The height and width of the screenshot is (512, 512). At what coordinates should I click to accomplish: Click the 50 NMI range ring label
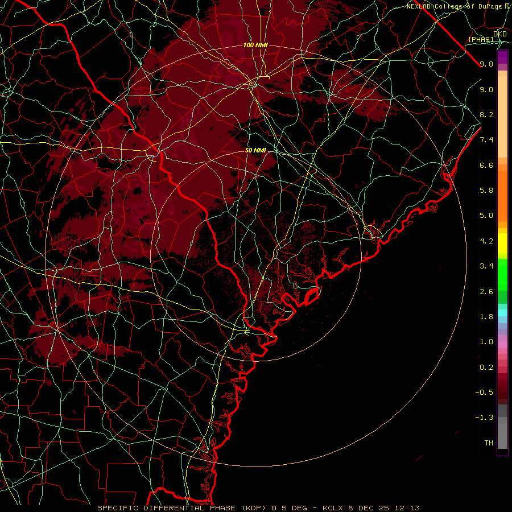255,150
